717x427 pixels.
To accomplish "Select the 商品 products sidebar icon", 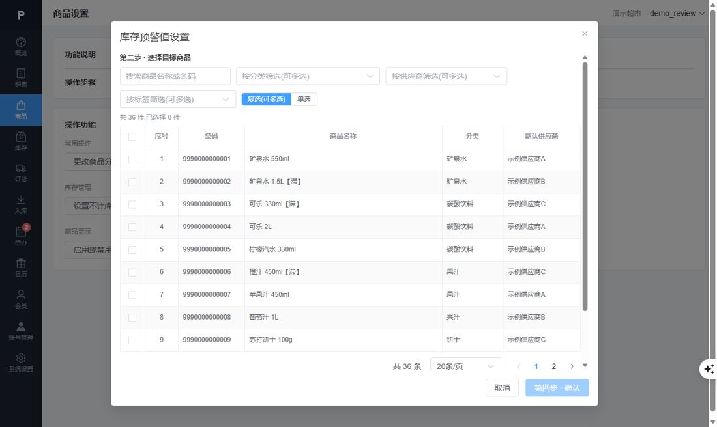I will 21,110.
